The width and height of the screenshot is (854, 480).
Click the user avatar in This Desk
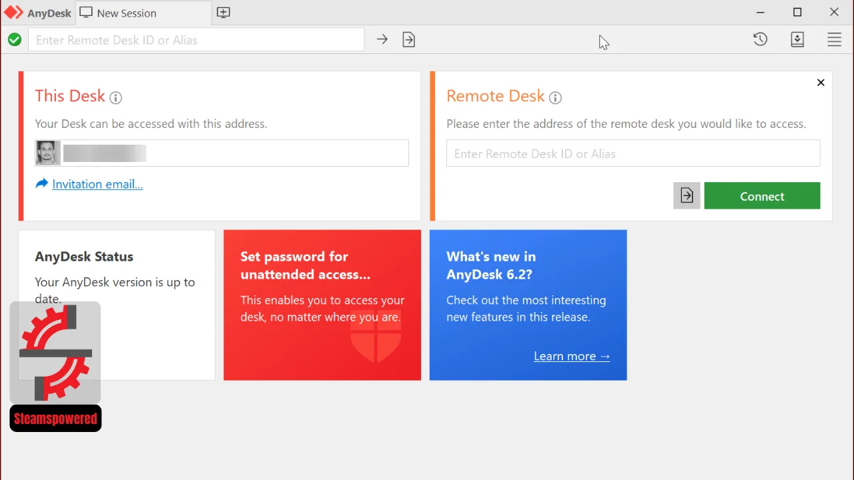point(48,153)
